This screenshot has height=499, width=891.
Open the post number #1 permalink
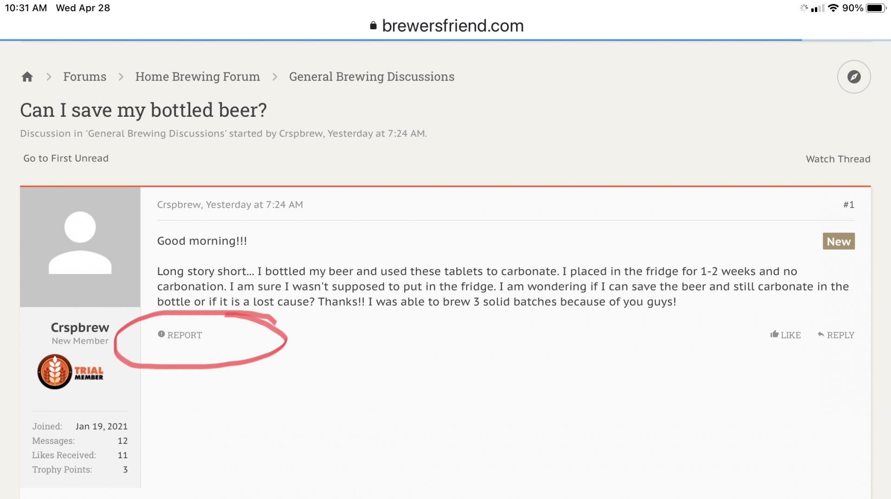tap(848, 204)
